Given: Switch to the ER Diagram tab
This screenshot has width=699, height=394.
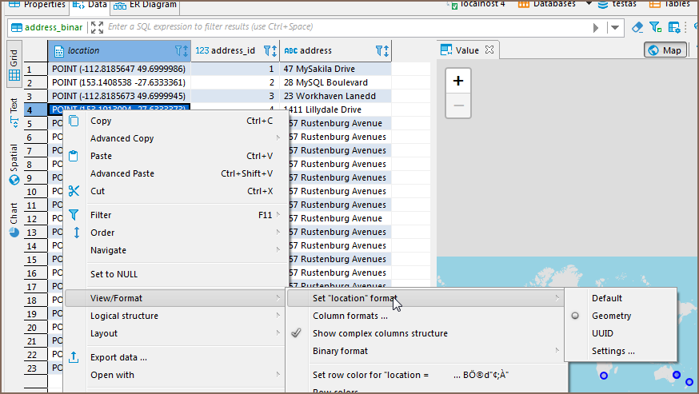Looking at the screenshot, I should 144,5.
